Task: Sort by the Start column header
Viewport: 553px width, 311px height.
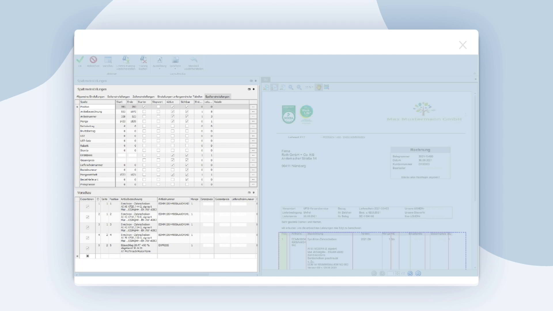Action: pos(121,102)
